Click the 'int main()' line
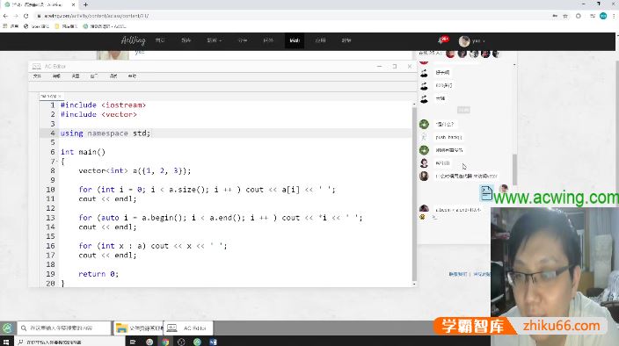Screen dimensions: 619x346 [x=83, y=152]
